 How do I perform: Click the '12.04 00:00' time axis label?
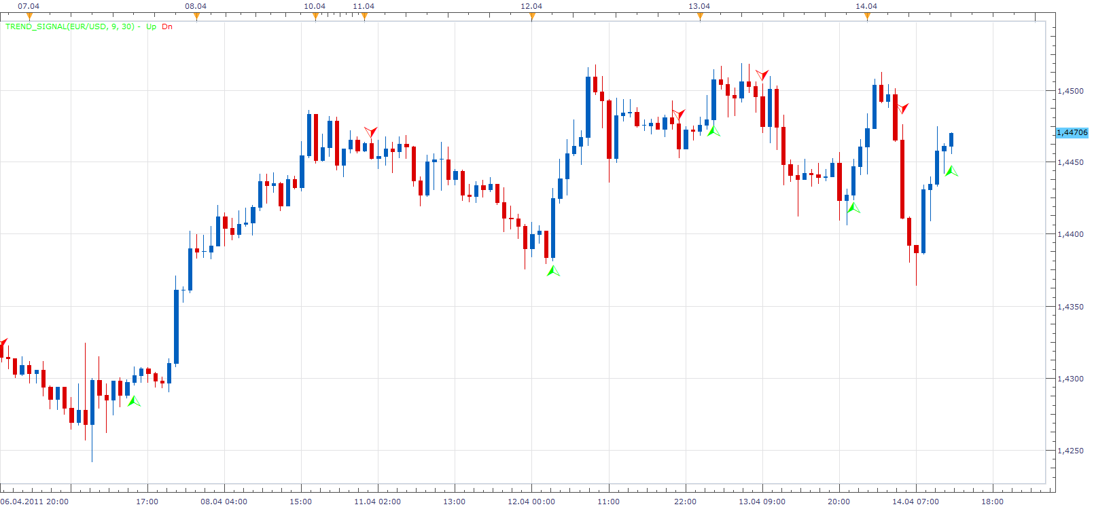click(x=531, y=502)
